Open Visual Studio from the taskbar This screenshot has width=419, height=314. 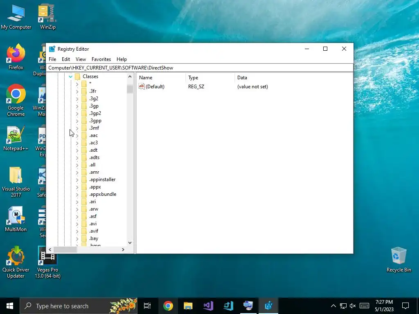pyautogui.click(x=208, y=306)
